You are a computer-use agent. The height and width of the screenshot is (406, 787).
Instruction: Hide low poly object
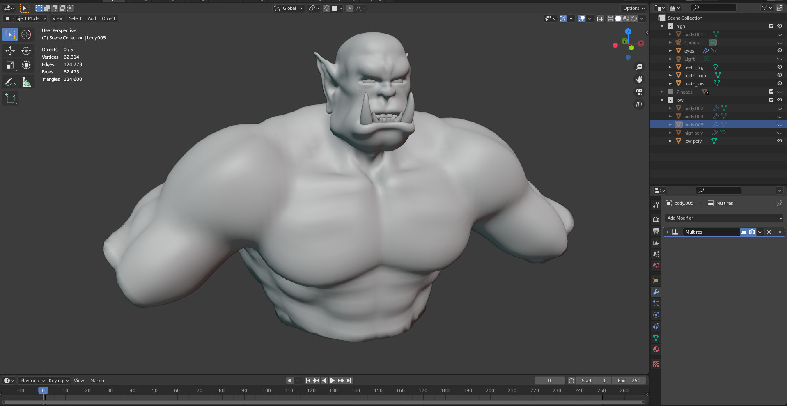[780, 141]
